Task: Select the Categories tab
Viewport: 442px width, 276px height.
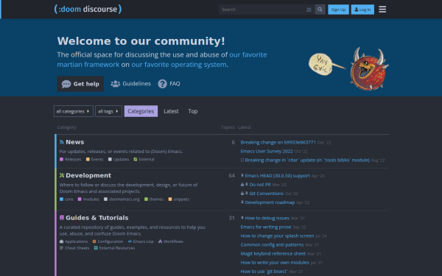Action: [141, 111]
